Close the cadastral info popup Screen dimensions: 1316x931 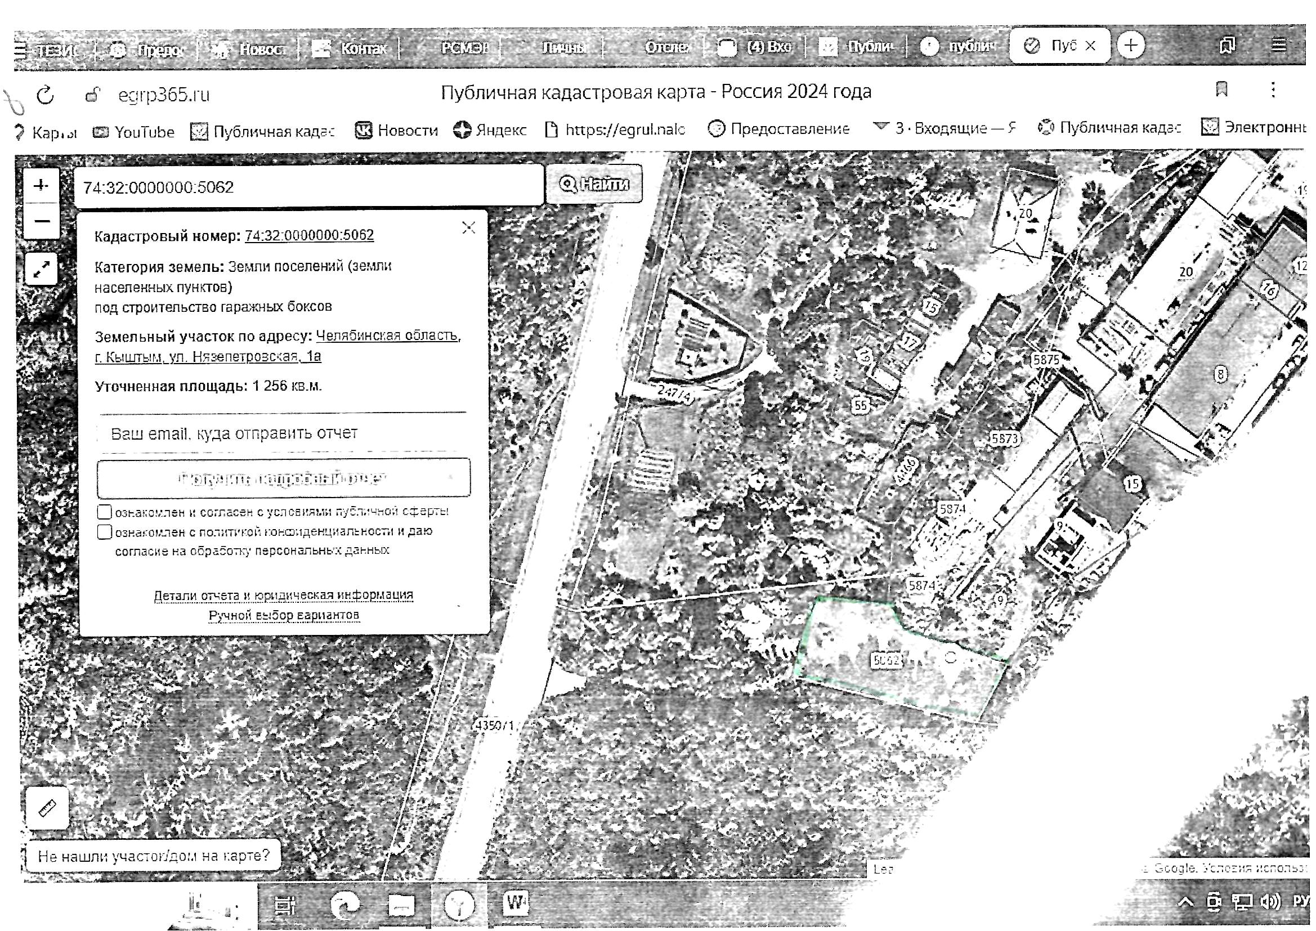(x=468, y=227)
